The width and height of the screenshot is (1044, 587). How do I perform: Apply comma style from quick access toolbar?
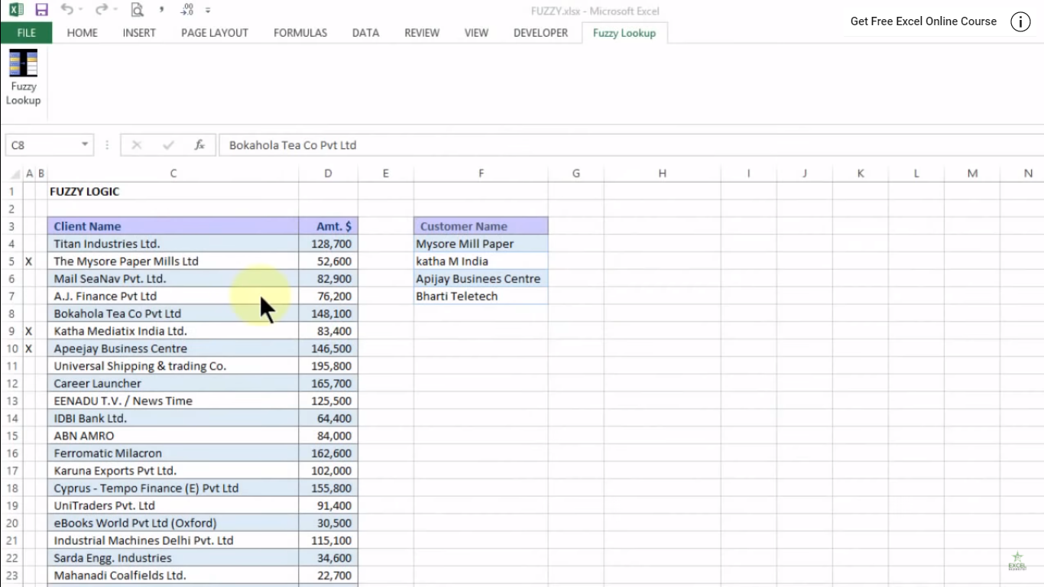pos(161,10)
